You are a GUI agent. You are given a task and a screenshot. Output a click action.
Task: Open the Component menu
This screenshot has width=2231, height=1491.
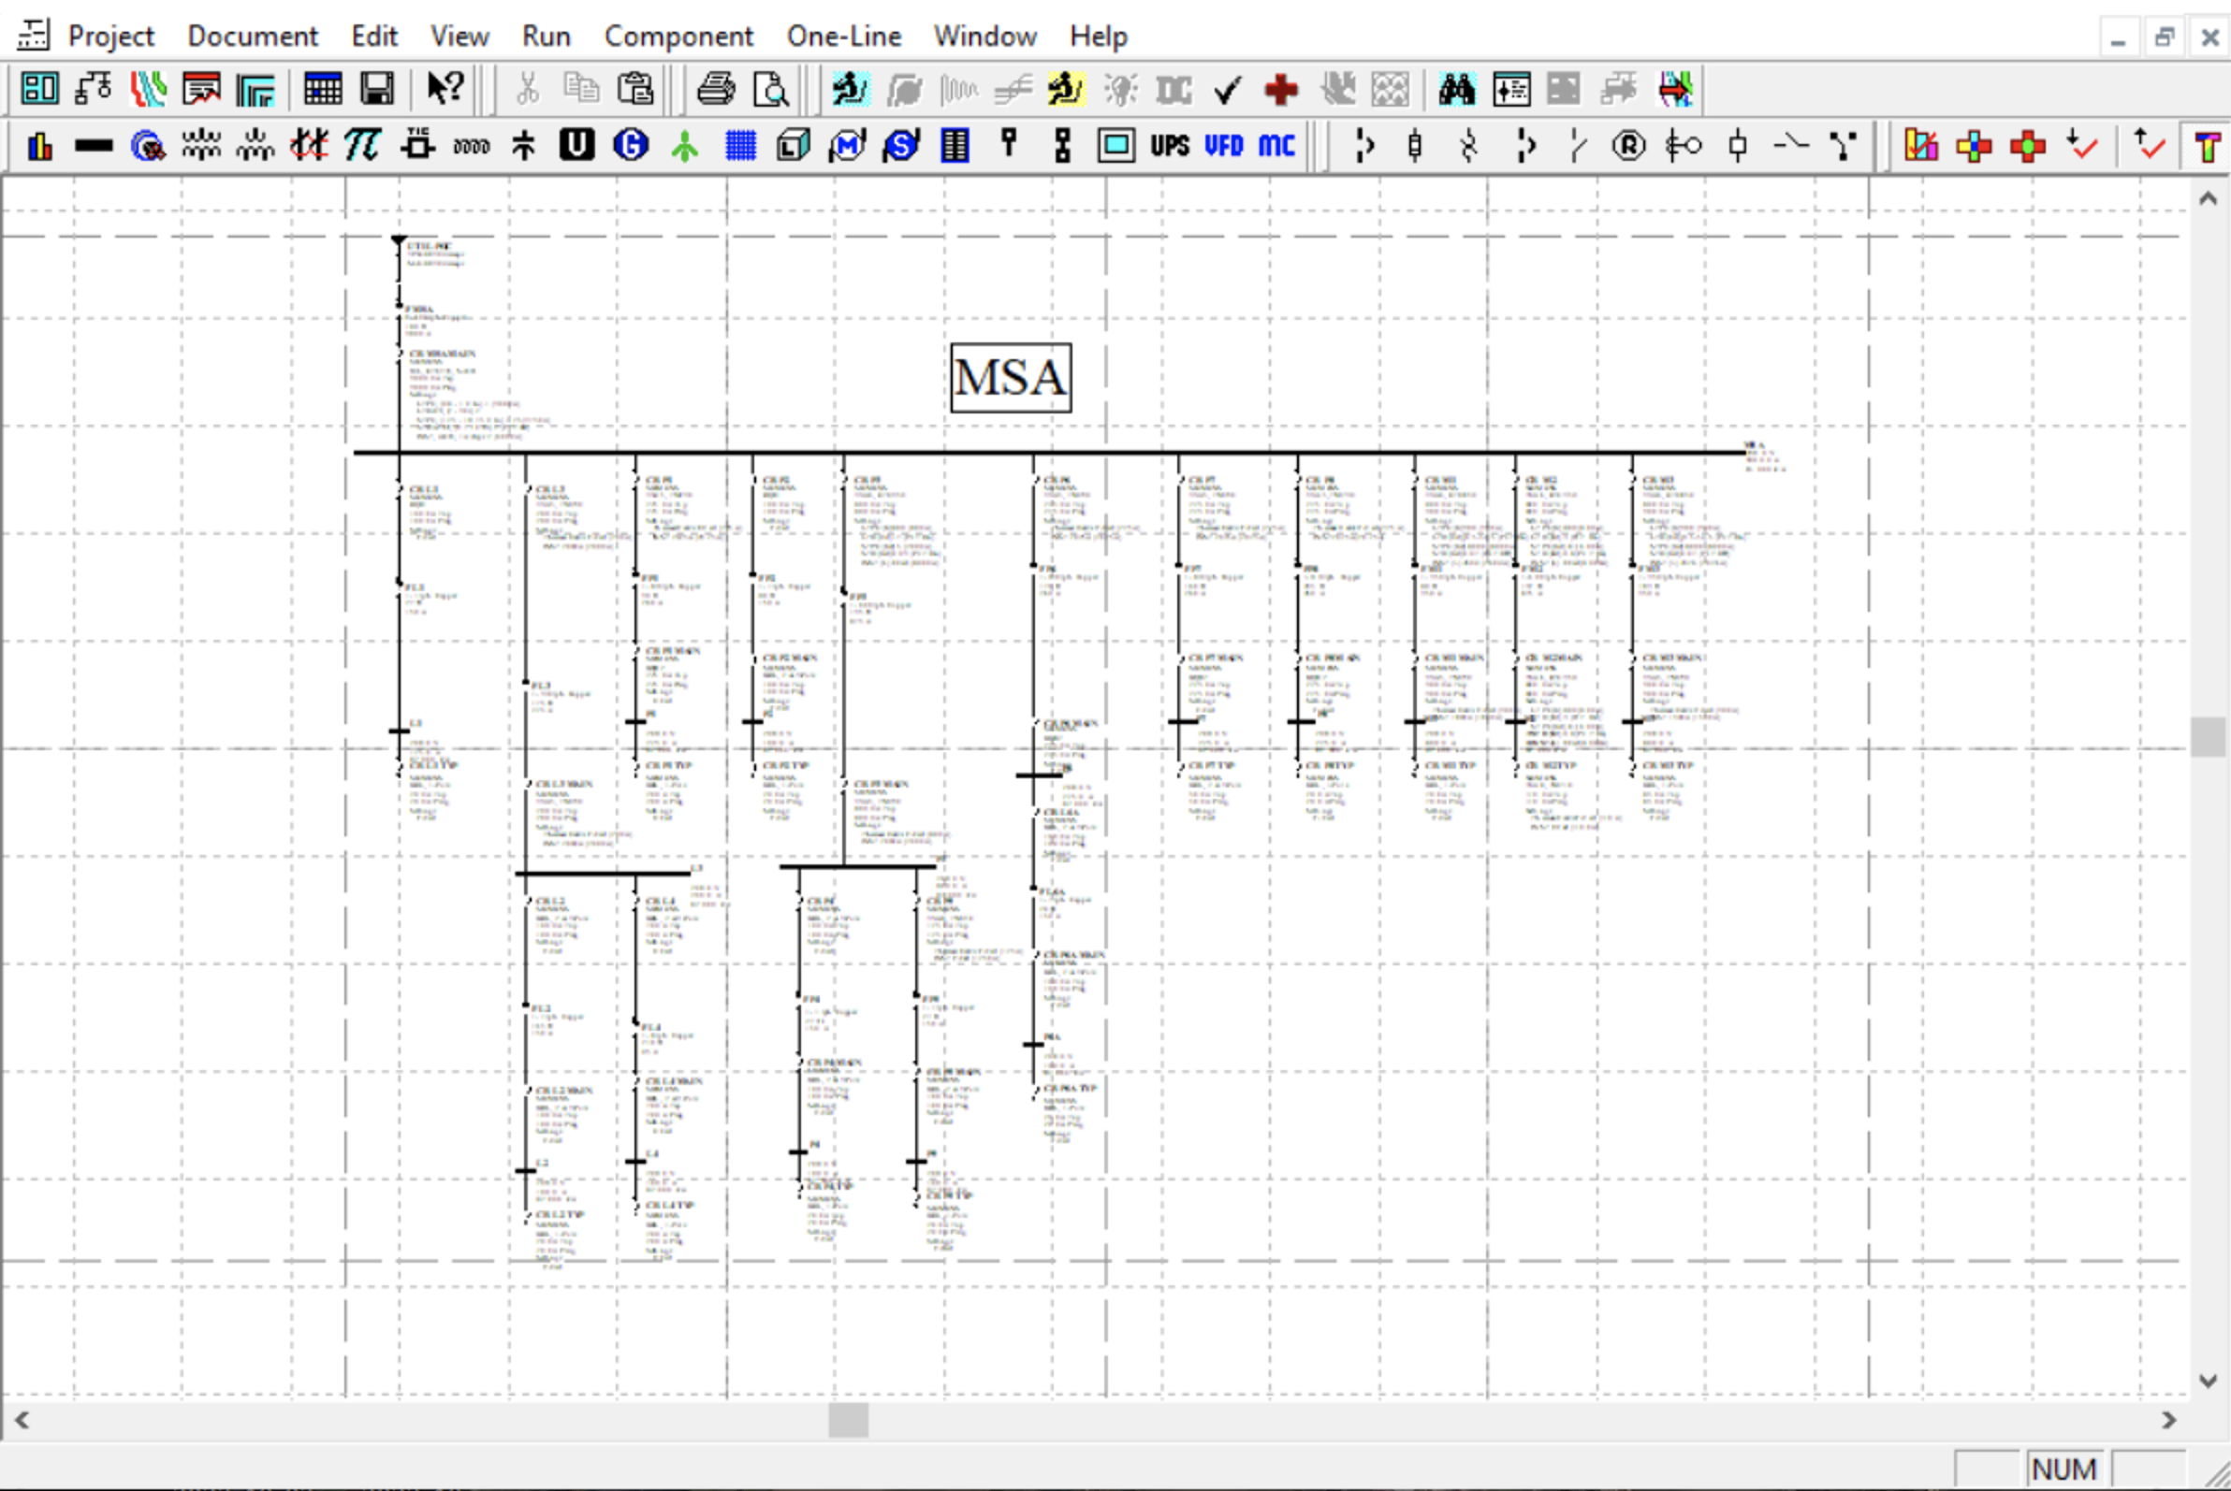point(678,36)
